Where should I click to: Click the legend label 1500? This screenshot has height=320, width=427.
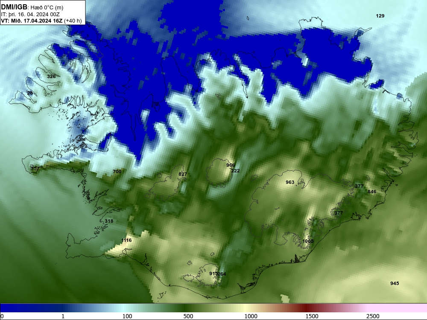pos(312,316)
